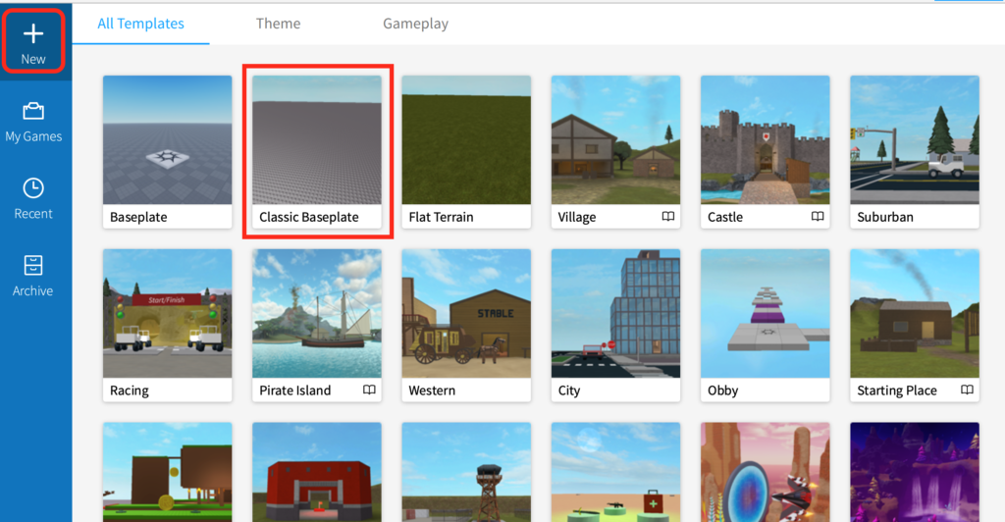Click the Racing label text

tap(129, 391)
